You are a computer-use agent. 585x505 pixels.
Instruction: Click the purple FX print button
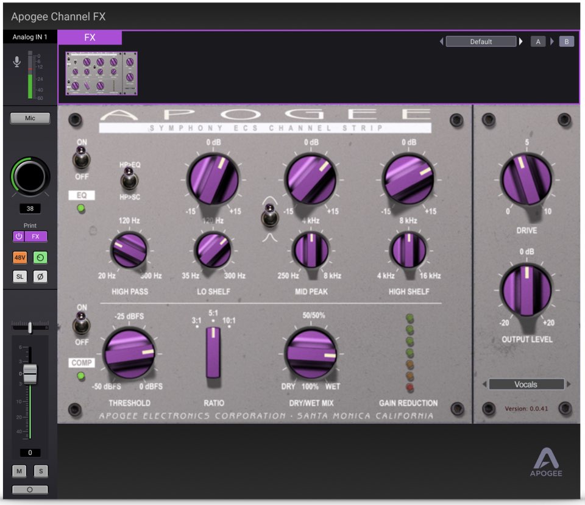tap(36, 237)
